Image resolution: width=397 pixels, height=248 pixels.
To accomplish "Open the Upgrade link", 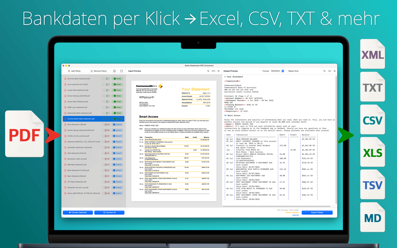I will [x=296, y=215].
